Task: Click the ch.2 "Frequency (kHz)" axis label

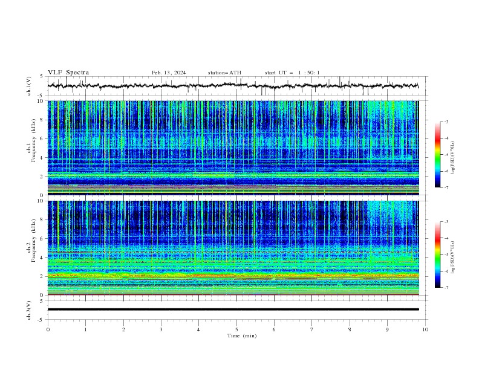Action: pyautogui.click(x=34, y=241)
